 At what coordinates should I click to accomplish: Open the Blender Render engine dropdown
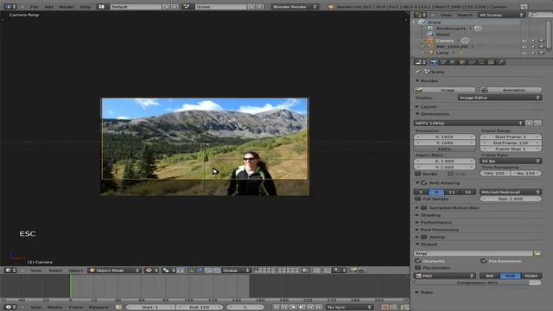[295, 7]
